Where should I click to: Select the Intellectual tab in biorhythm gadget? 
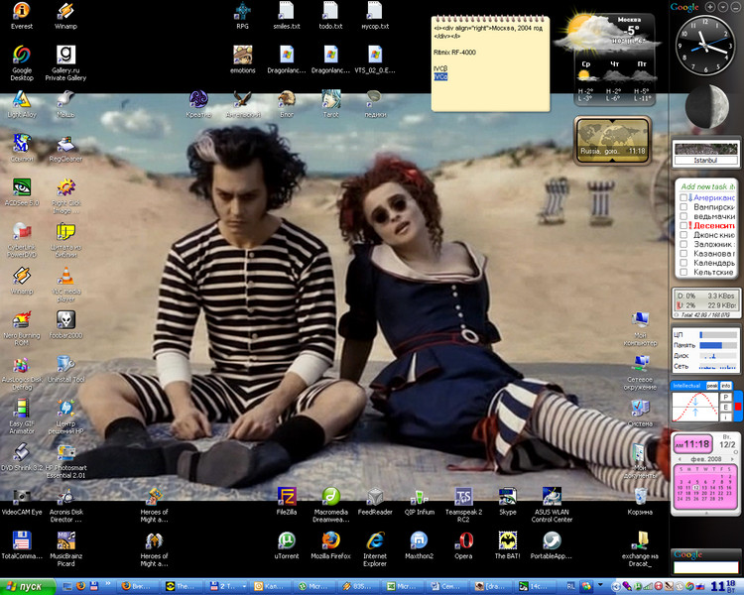click(686, 386)
